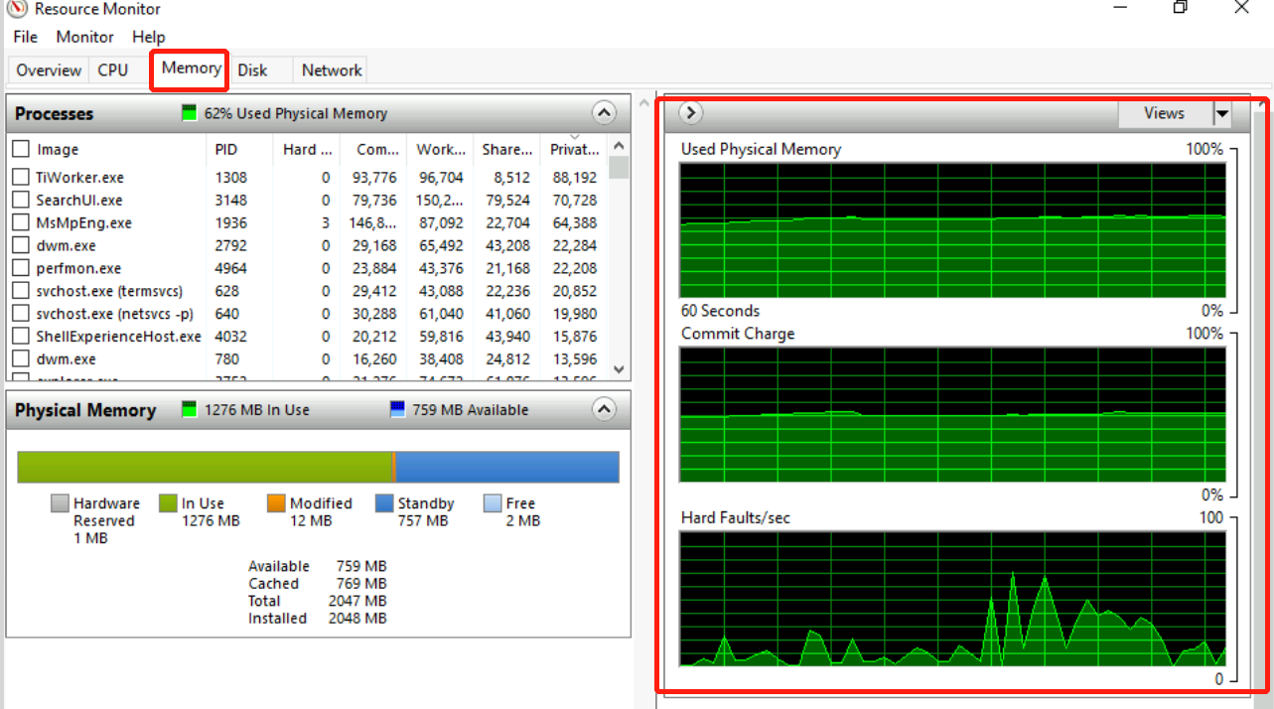Click the Resource Monitor app icon
1274x709 pixels.
click(x=16, y=9)
